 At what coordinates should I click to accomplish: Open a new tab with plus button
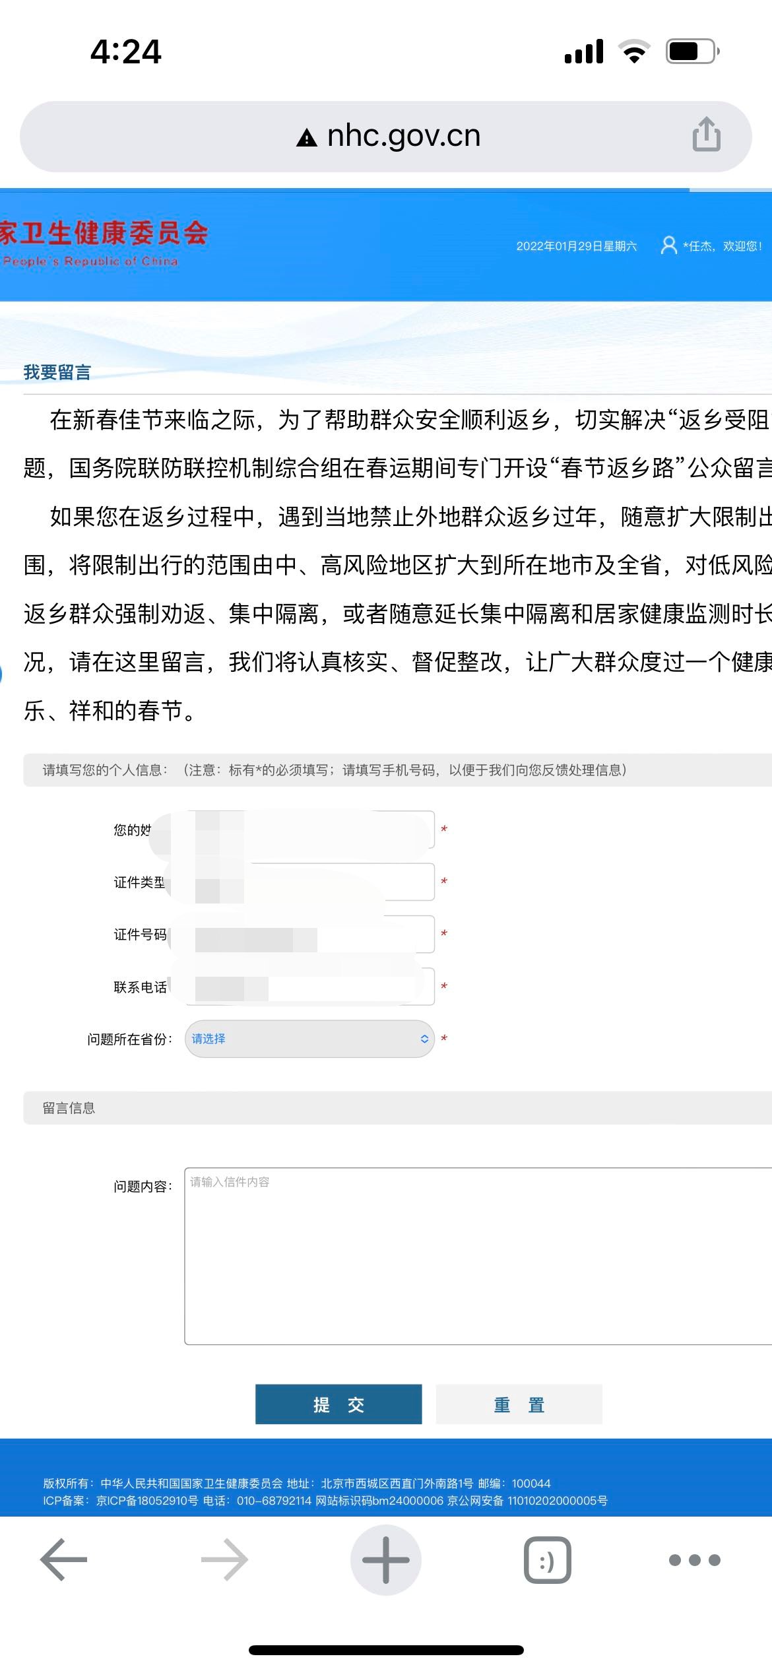tap(386, 1559)
